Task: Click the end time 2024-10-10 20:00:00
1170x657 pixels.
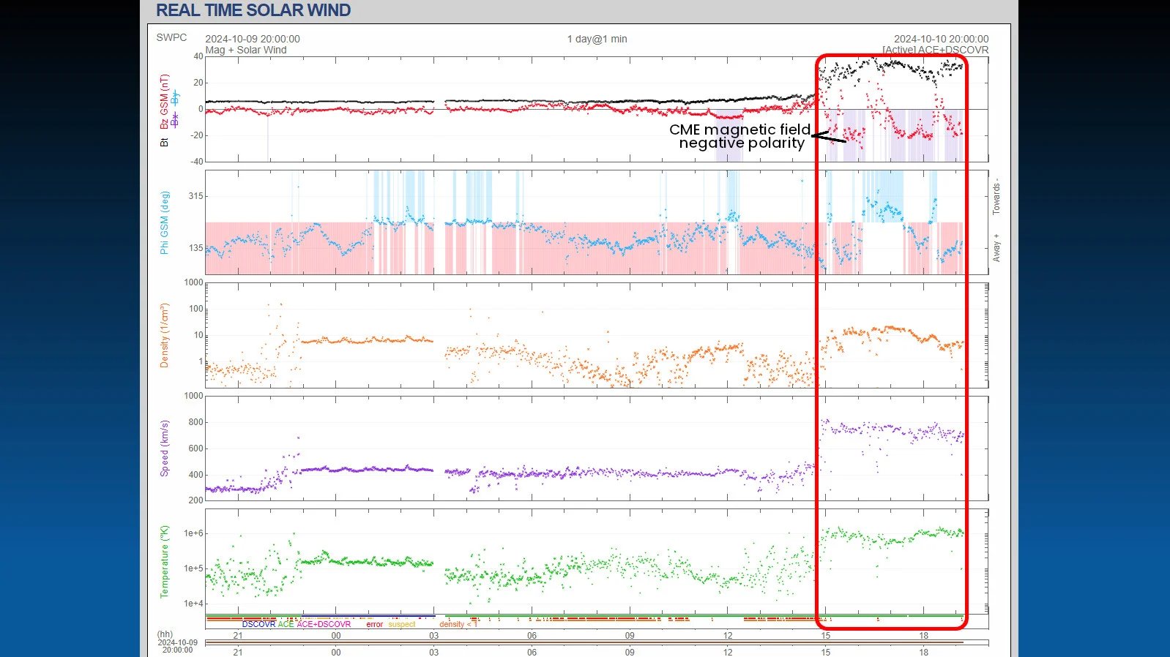Action: tap(941, 39)
